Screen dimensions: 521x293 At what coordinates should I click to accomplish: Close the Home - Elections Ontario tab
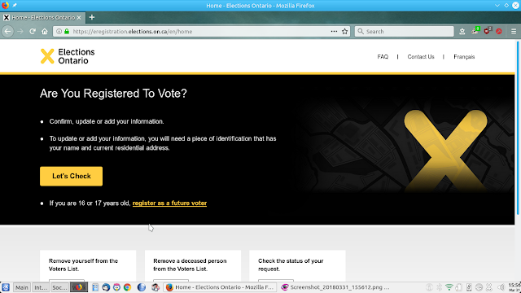[x=79, y=18]
